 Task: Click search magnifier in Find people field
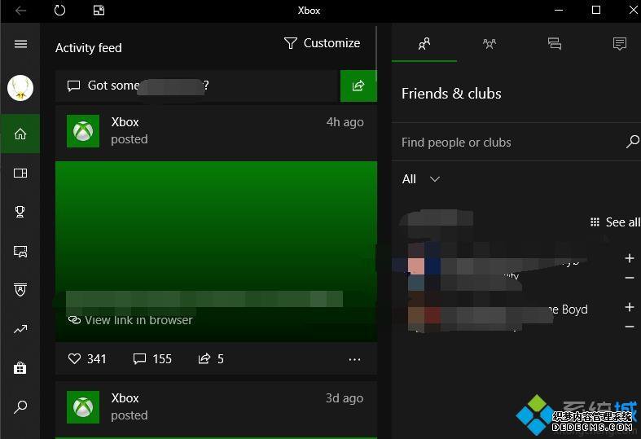pos(632,142)
